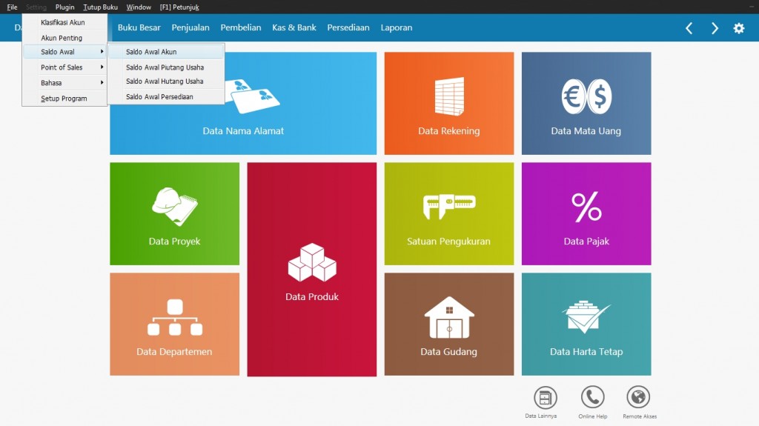Open the Tutup Buku menu

(x=100, y=7)
